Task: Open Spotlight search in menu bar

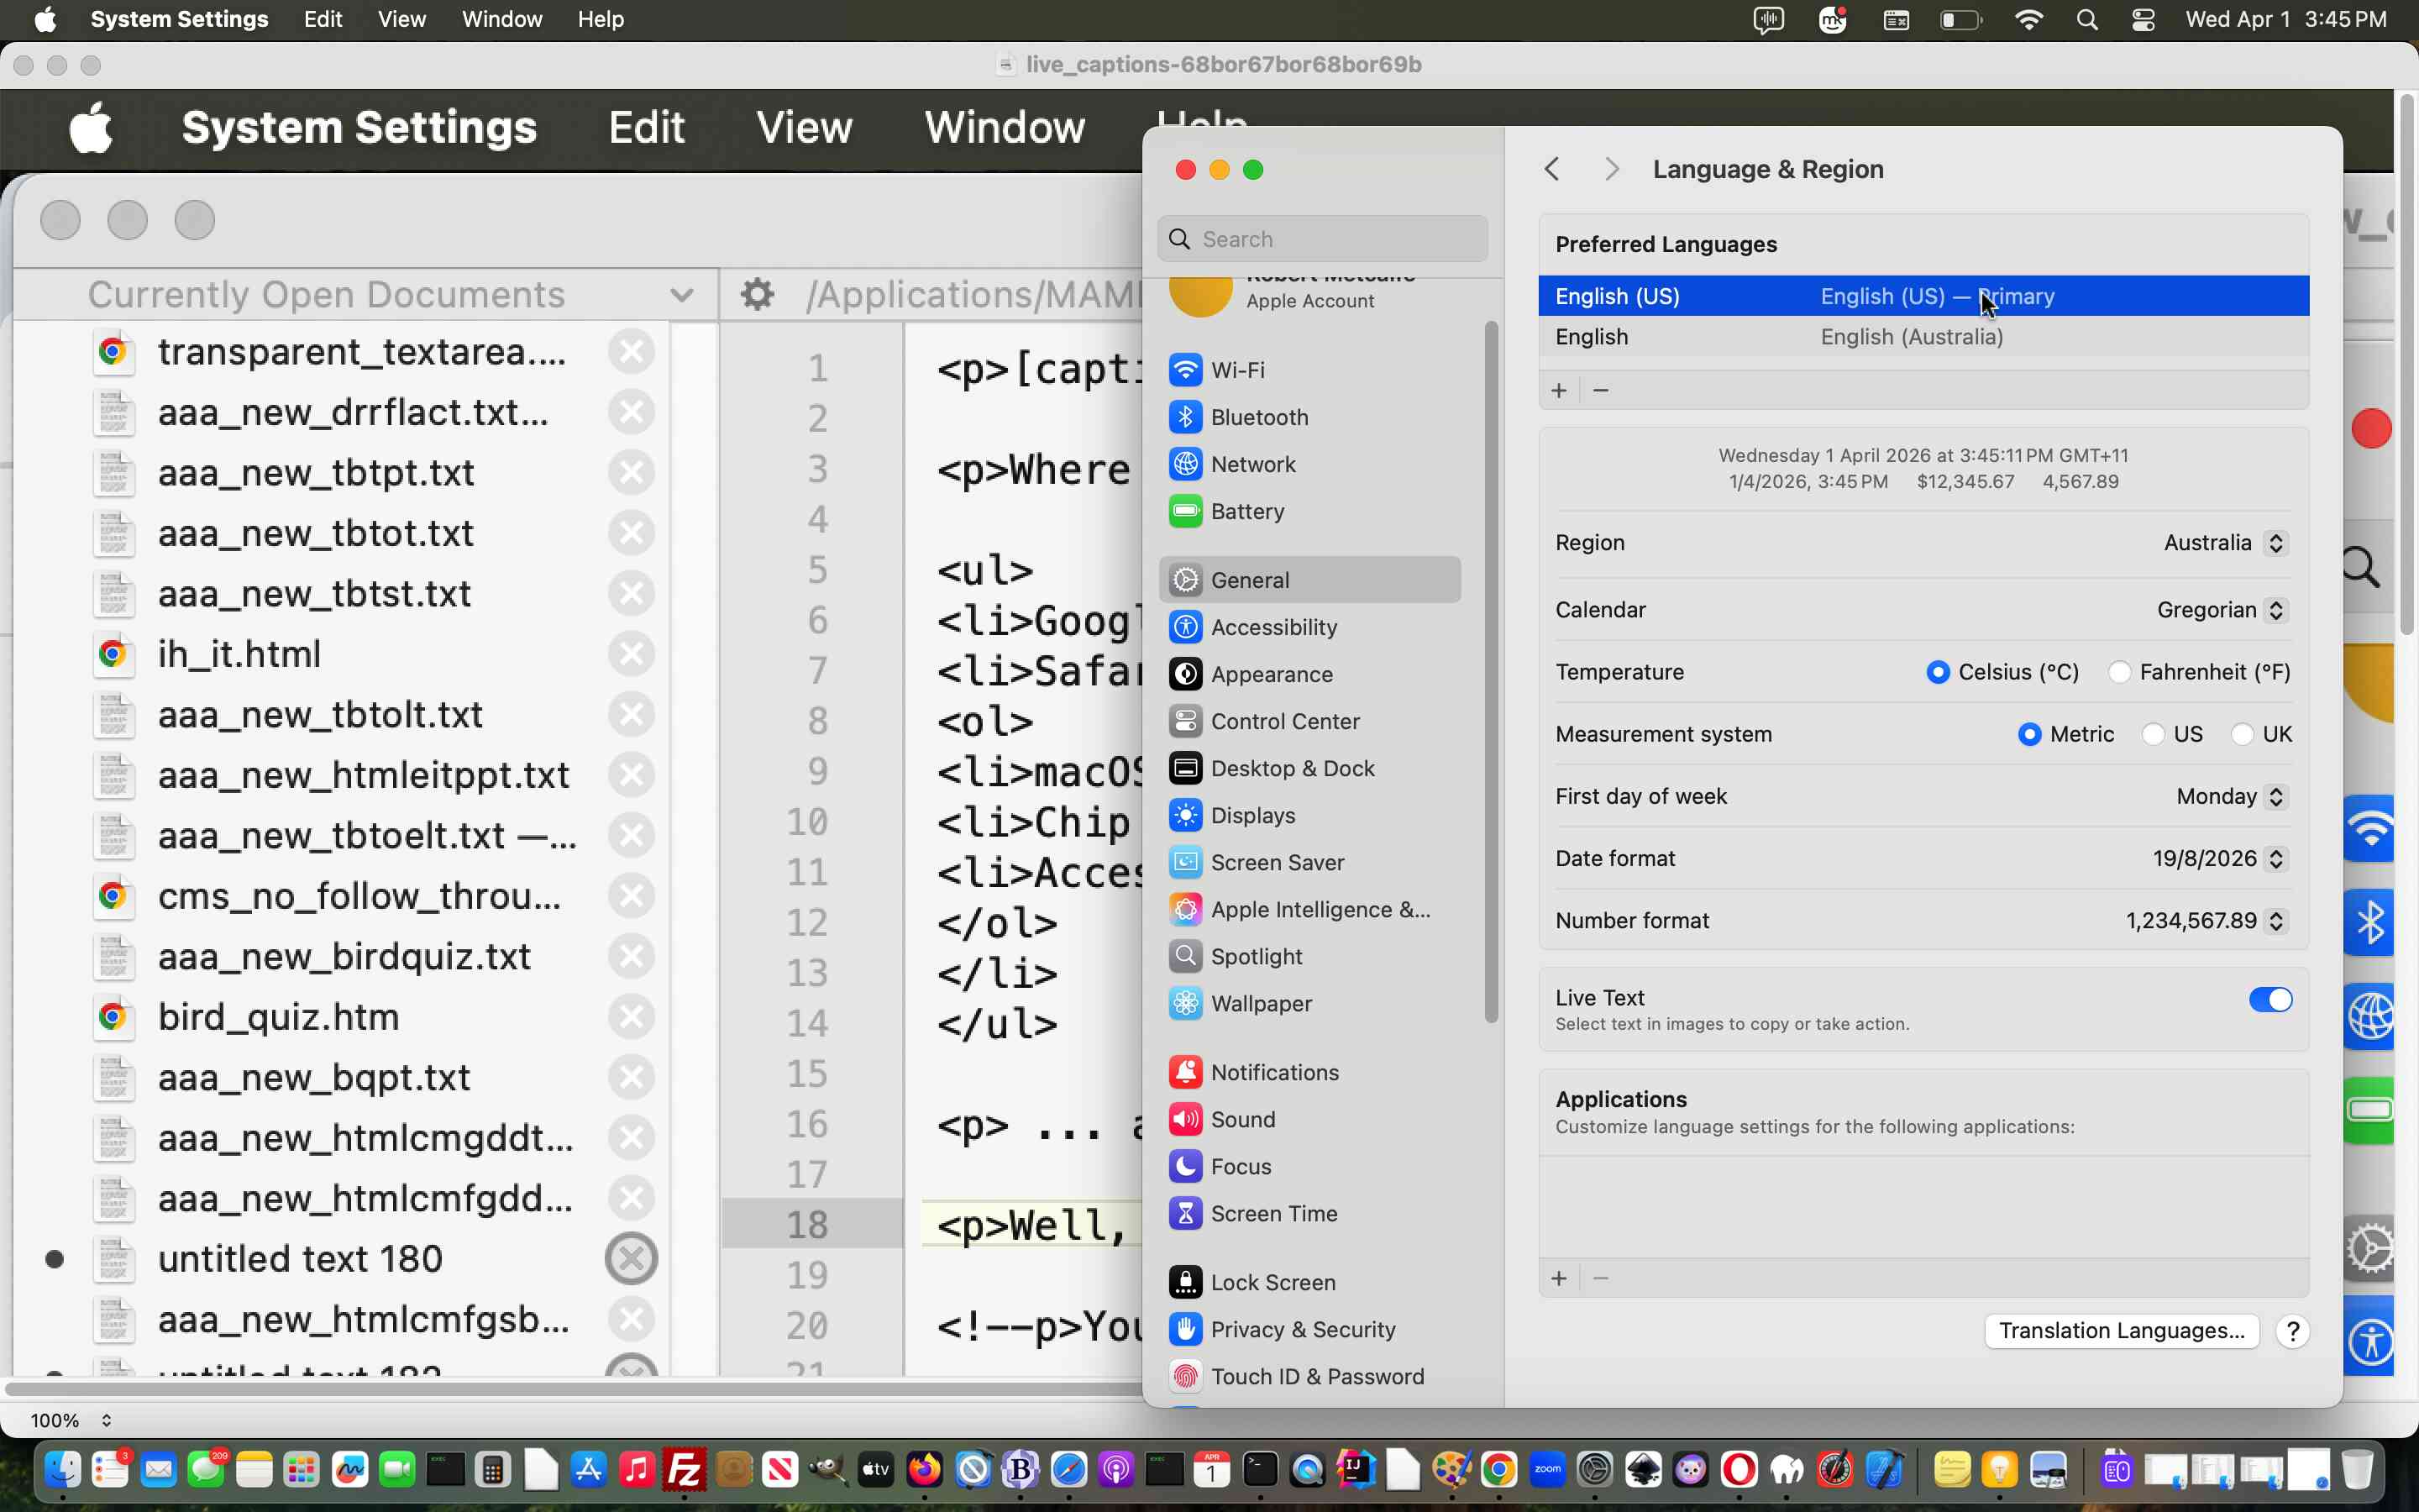Action: pos(2086,19)
